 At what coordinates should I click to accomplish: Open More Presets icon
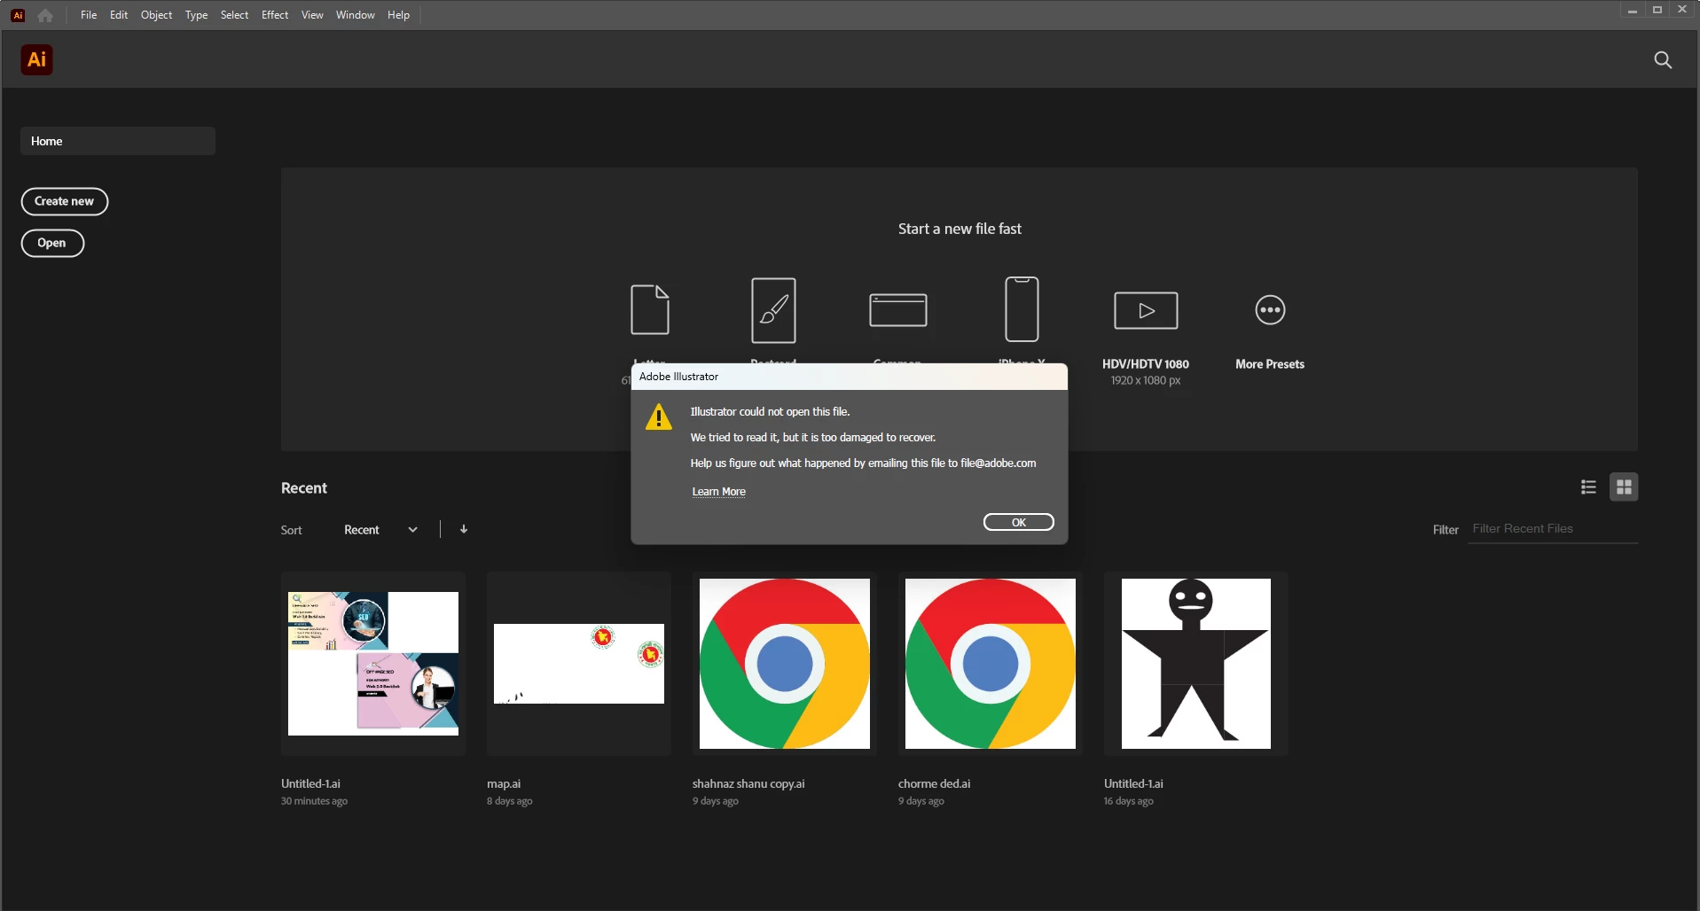[x=1270, y=310]
